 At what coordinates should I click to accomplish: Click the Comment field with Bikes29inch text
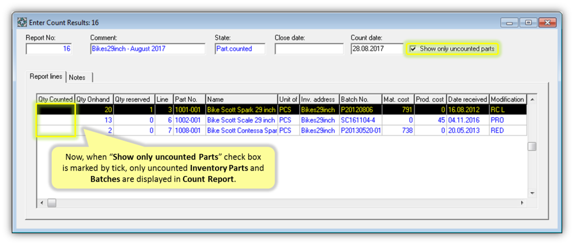(148, 48)
